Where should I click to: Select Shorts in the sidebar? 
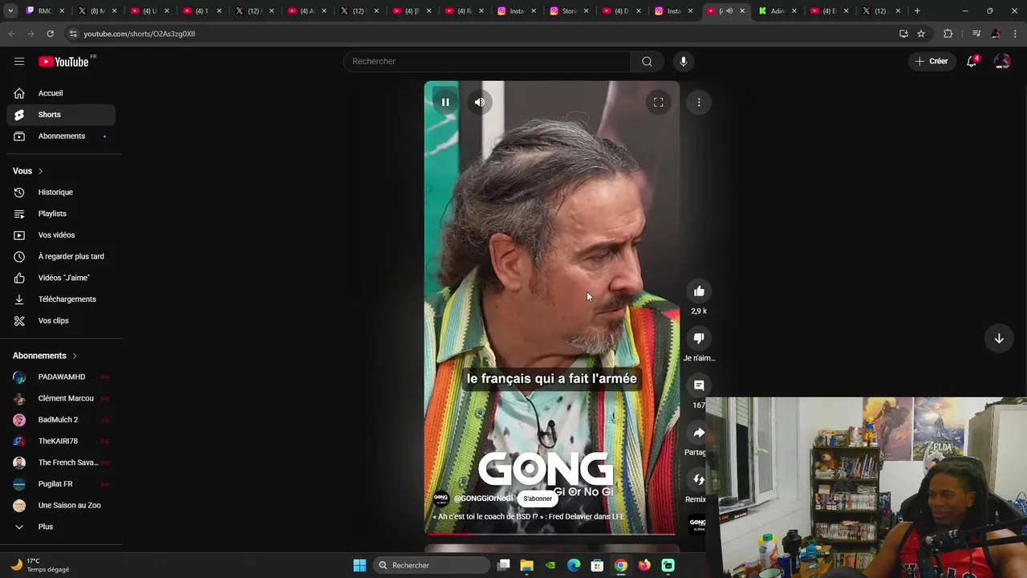tap(61, 115)
